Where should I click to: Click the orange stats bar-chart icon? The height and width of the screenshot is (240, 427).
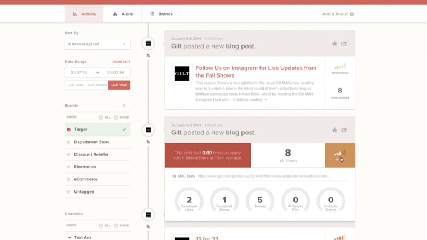(340, 155)
